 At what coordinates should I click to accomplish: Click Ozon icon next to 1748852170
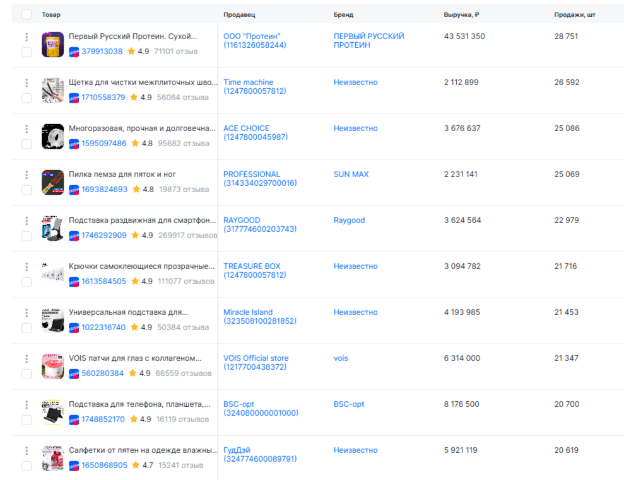(x=74, y=420)
